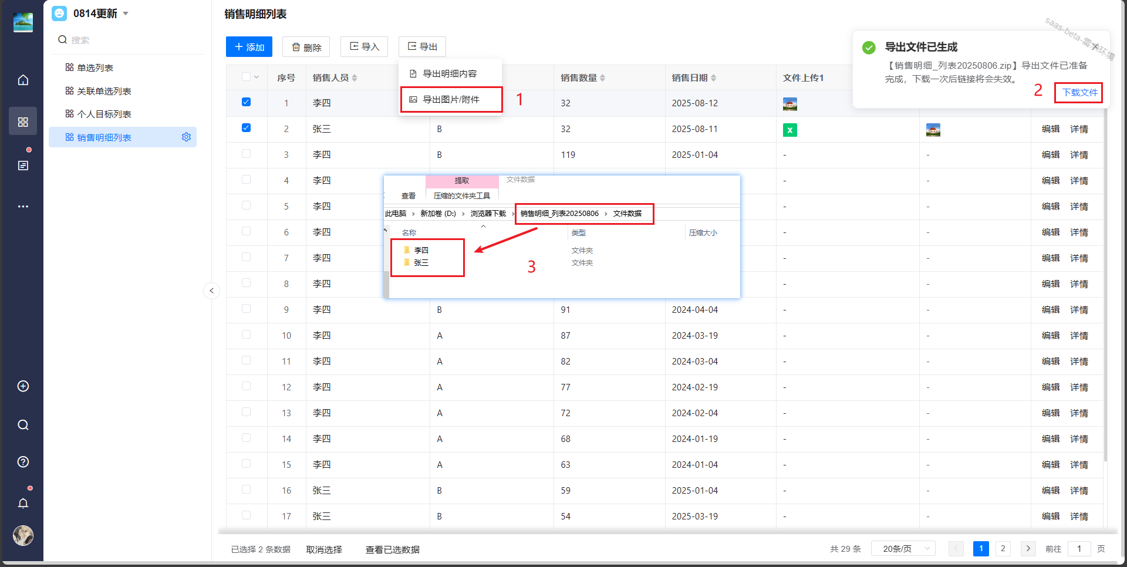
Task: Select 导出明细内容 menu option
Action: tap(450, 73)
